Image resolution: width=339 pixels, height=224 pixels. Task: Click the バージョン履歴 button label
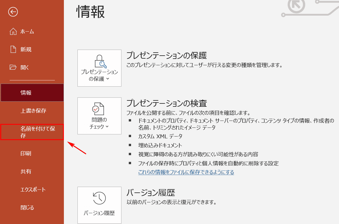click(99, 213)
